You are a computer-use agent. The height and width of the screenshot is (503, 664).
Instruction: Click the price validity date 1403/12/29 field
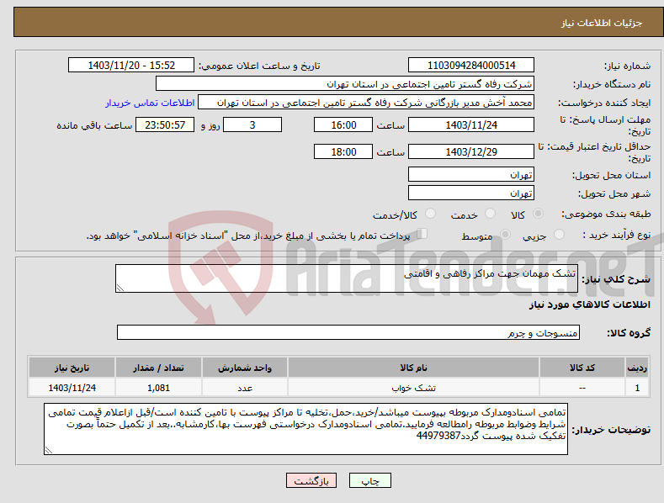click(x=471, y=151)
